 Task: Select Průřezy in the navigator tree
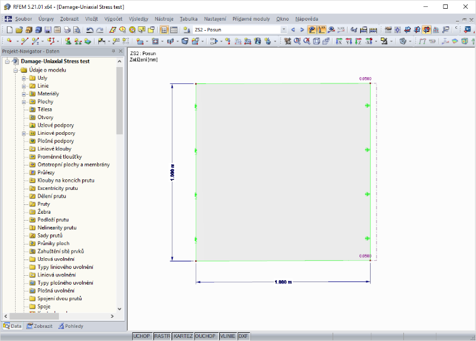[x=46, y=172]
